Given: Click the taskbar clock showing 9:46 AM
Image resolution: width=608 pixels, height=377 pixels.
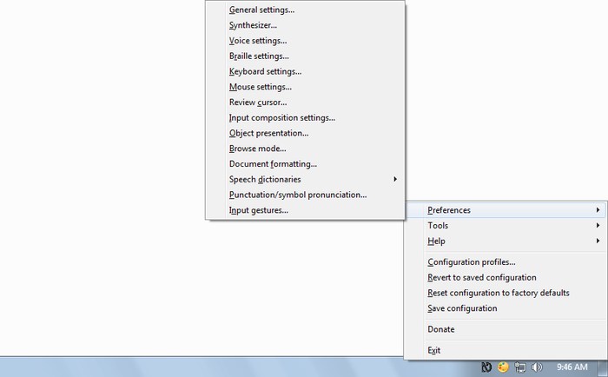Looking at the screenshot, I should (x=571, y=367).
